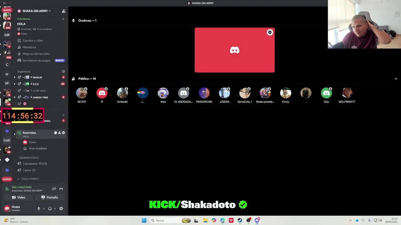Toggle microphone mute in user panel

[39, 208]
